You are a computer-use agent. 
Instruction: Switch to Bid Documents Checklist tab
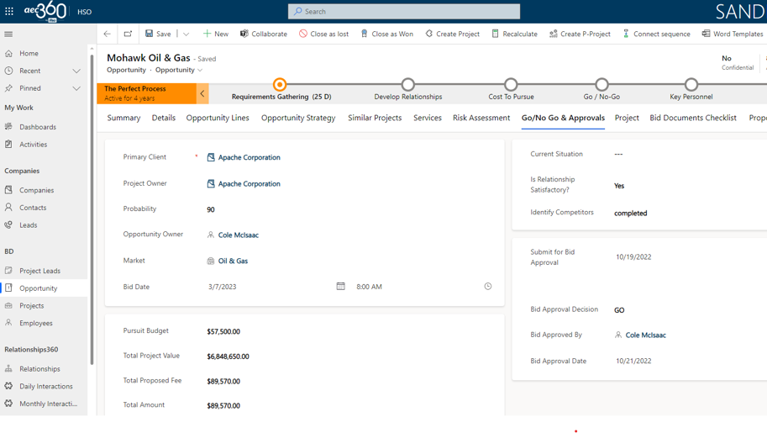coord(692,118)
